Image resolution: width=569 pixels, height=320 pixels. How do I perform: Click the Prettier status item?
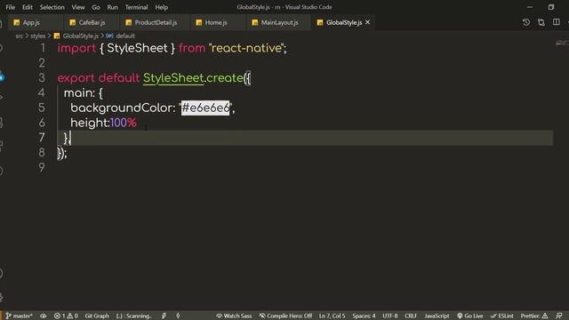click(x=534, y=316)
